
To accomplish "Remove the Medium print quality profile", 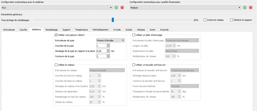I will click(x=251, y=8).
